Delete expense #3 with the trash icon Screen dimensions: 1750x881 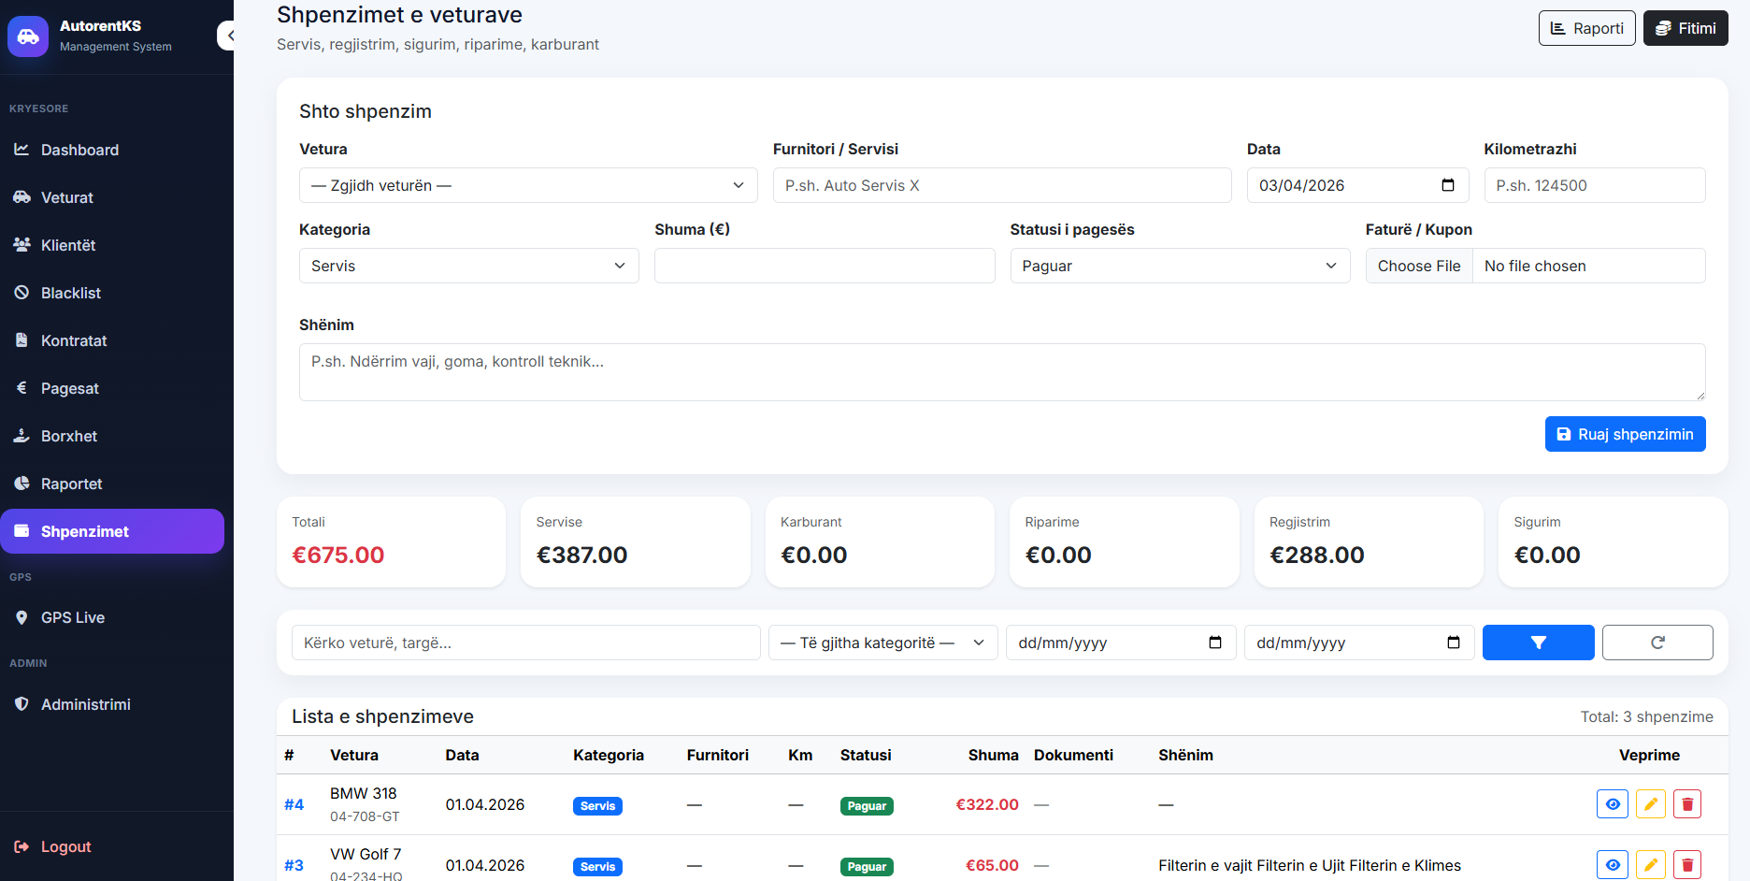coord(1687,865)
